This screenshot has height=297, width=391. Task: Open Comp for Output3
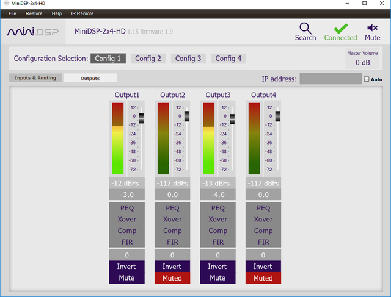pyautogui.click(x=217, y=231)
